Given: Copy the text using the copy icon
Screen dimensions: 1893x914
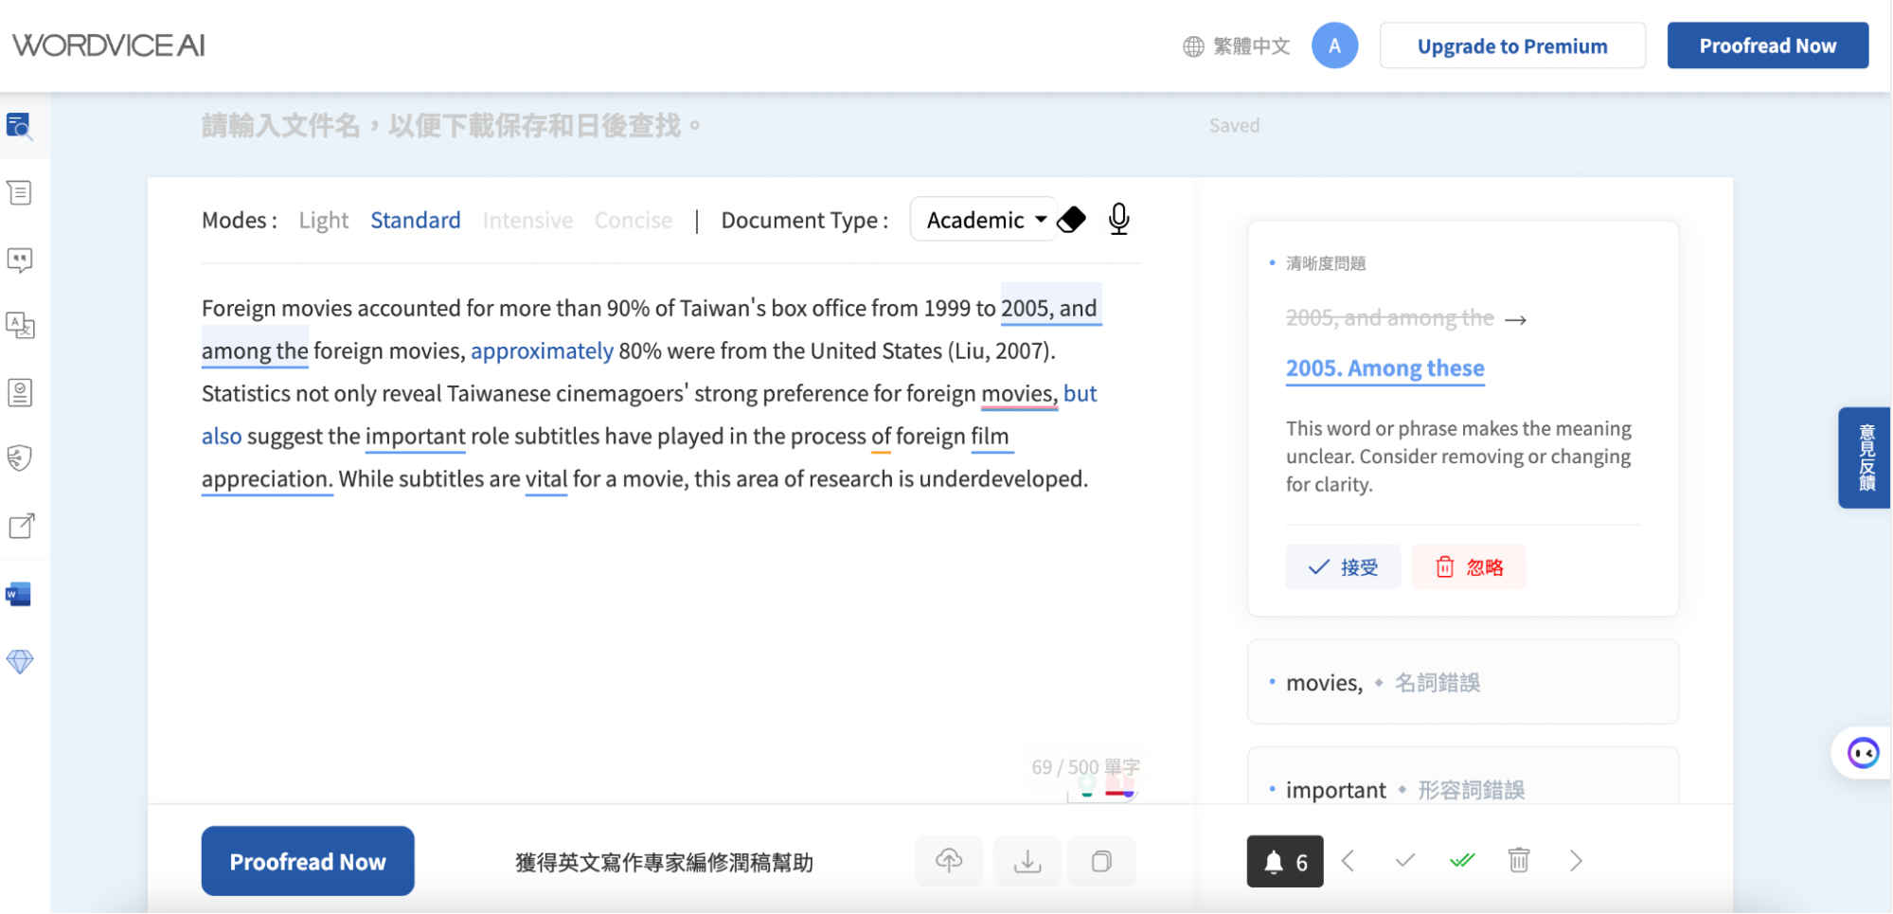Looking at the screenshot, I should pyautogui.click(x=1101, y=861).
